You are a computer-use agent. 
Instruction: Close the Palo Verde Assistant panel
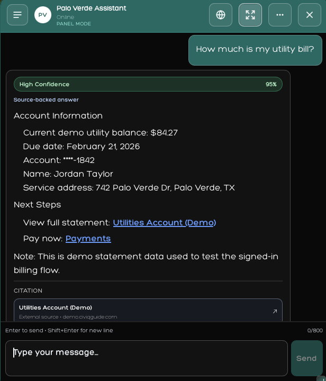click(x=310, y=15)
